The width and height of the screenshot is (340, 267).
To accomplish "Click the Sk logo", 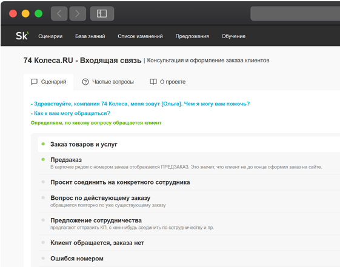I will [x=22, y=36].
